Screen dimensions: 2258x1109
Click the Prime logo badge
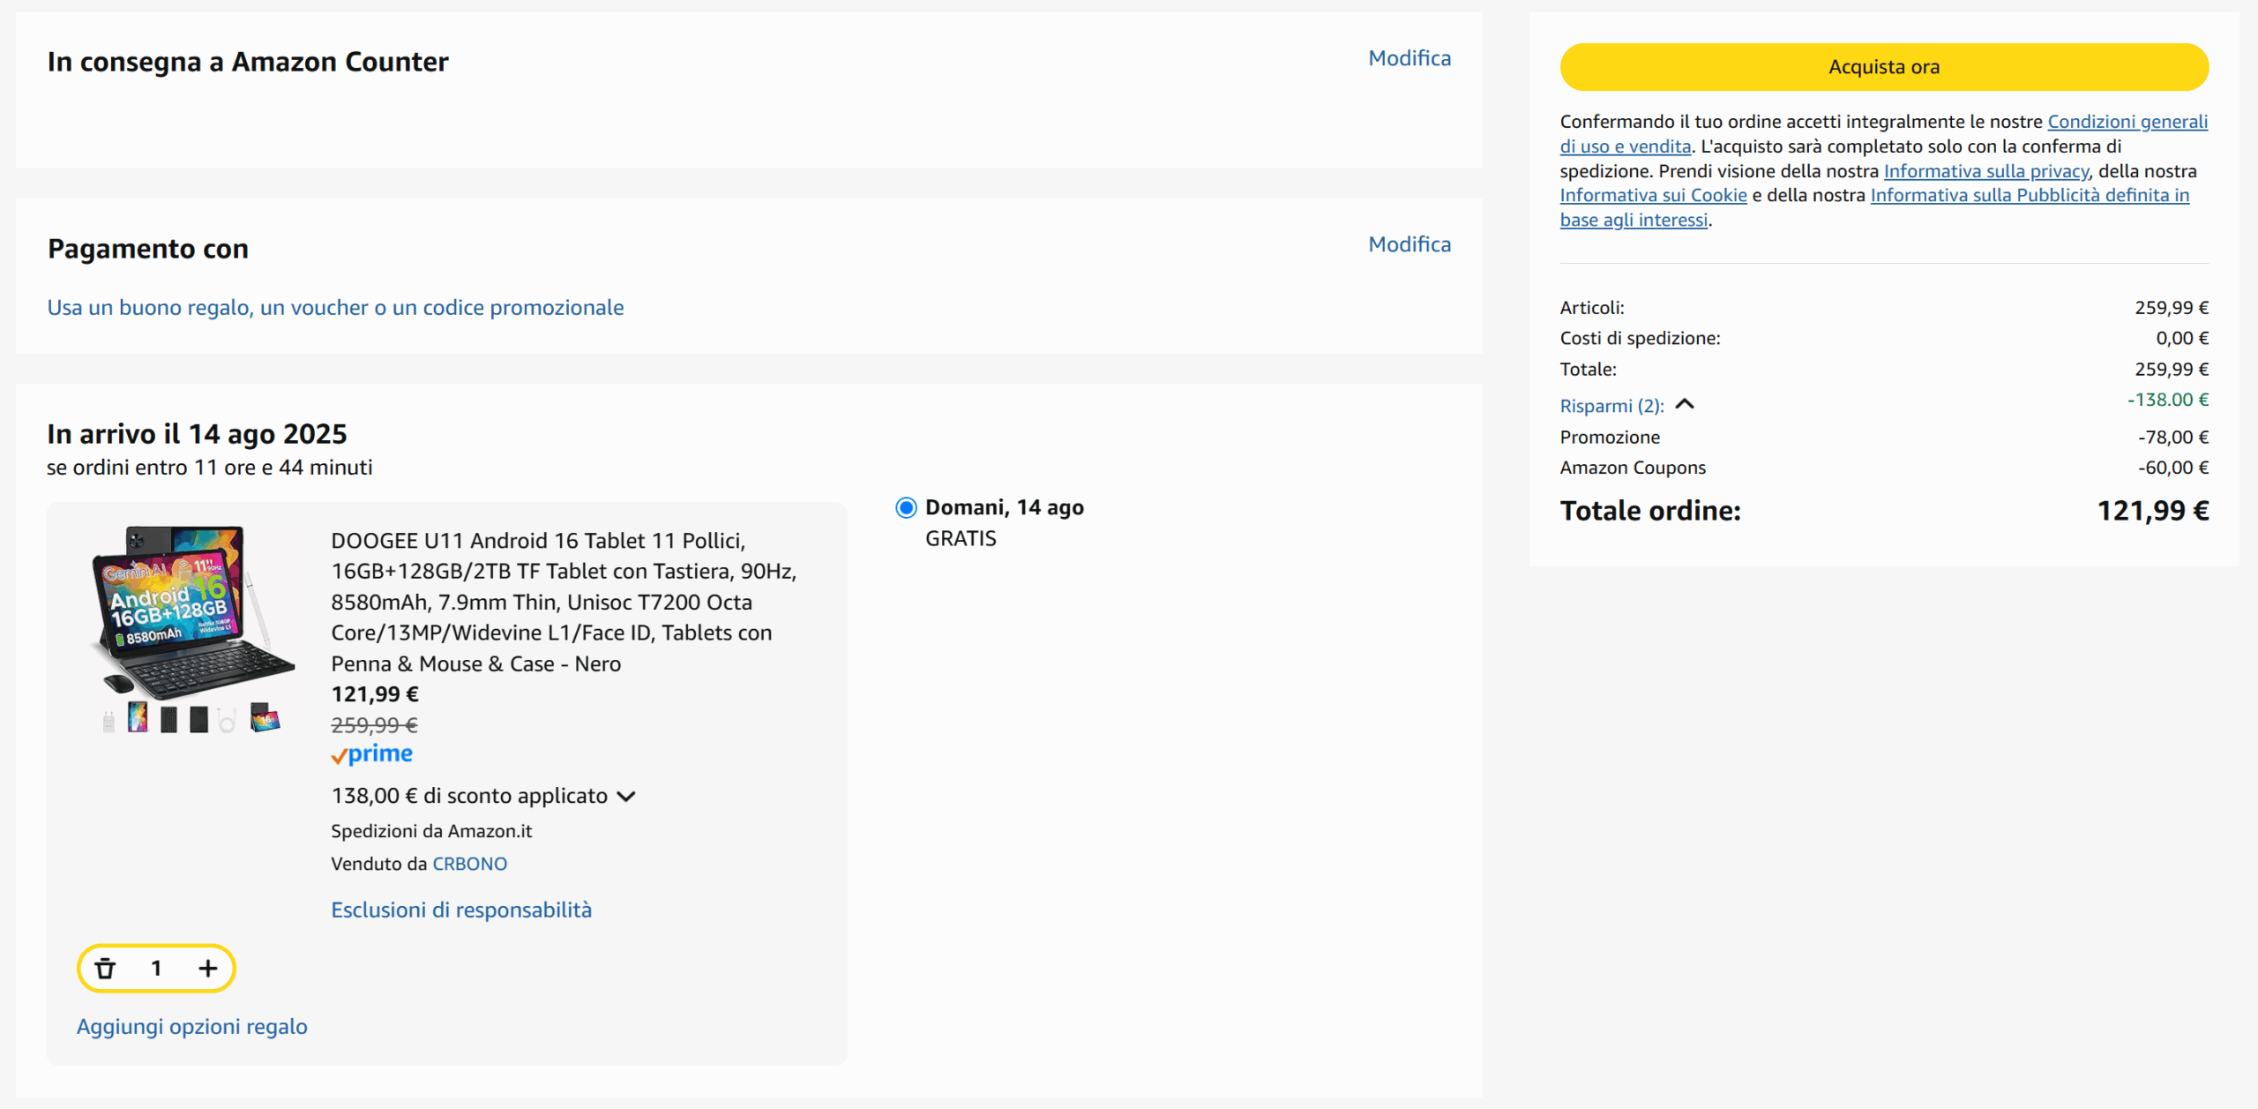(x=371, y=754)
